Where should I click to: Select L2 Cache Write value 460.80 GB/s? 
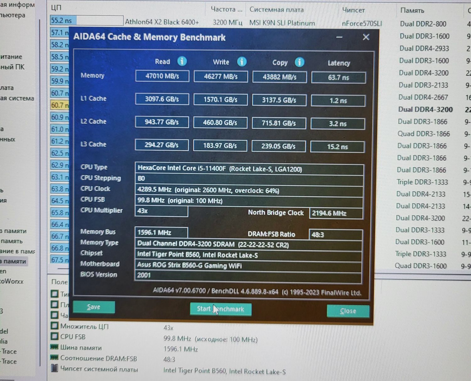[220, 123]
